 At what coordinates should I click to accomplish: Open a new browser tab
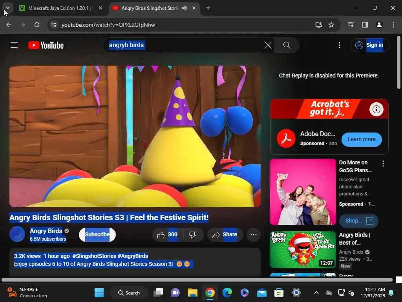[x=208, y=8]
